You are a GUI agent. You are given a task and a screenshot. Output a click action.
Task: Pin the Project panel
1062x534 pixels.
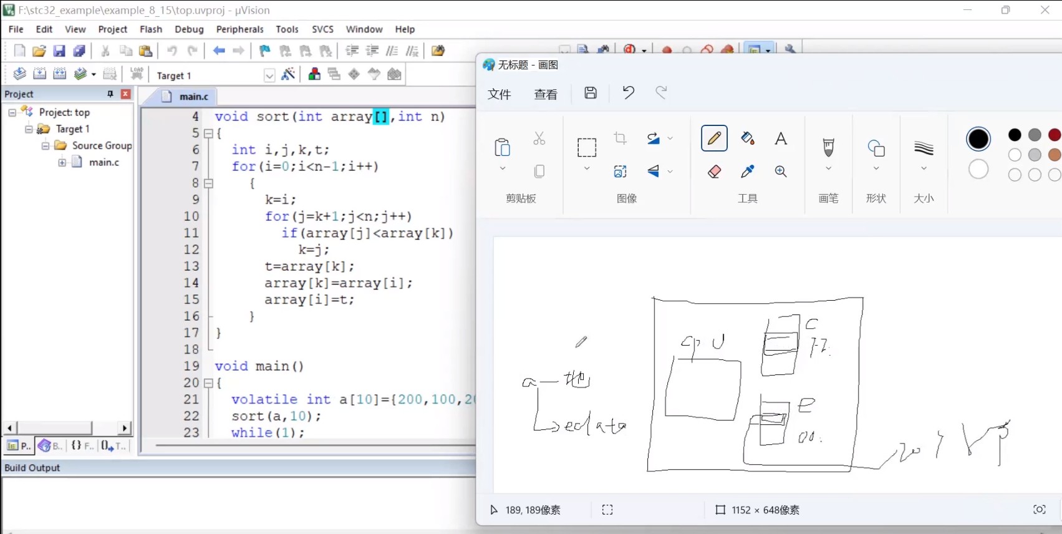[x=110, y=94]
